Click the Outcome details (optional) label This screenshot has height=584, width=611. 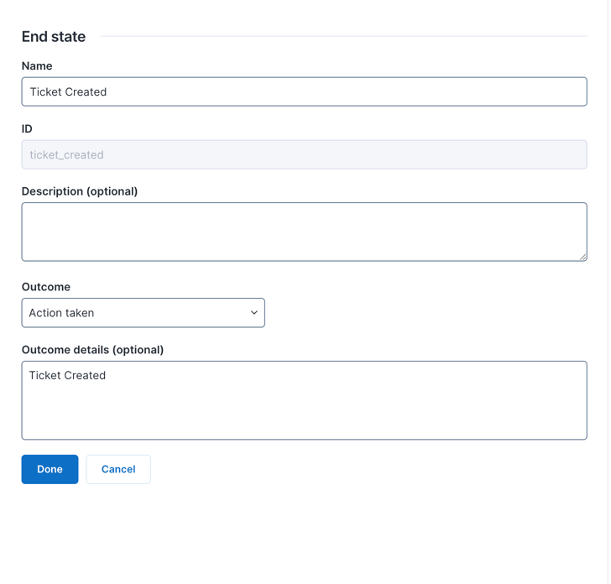92,350
